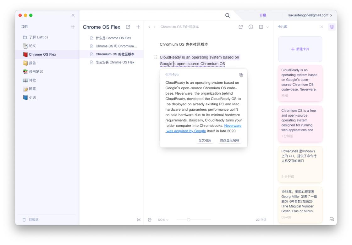Open the document info icon
This screenshot has height=245, width=352.
(x=251, y=27)
